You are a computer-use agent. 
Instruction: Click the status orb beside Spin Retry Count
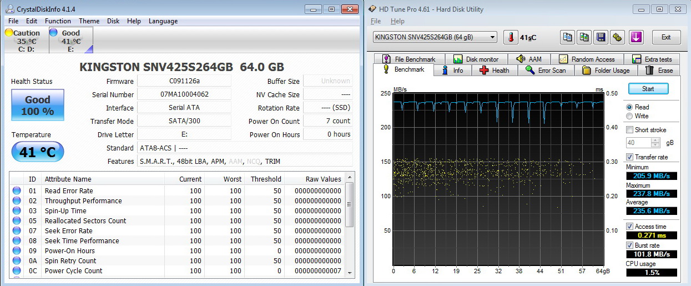pos(17,260)
